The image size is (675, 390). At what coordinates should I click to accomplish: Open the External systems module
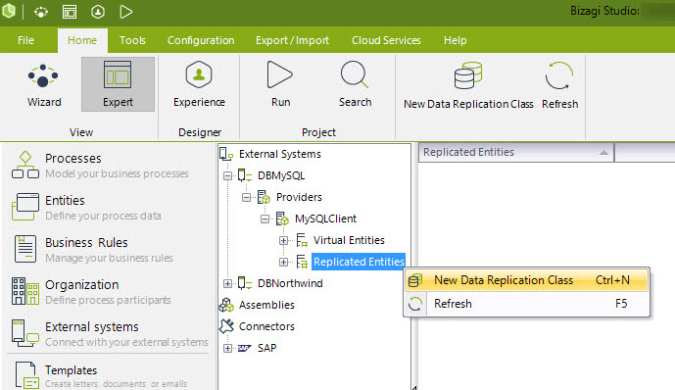pos(110,334)
